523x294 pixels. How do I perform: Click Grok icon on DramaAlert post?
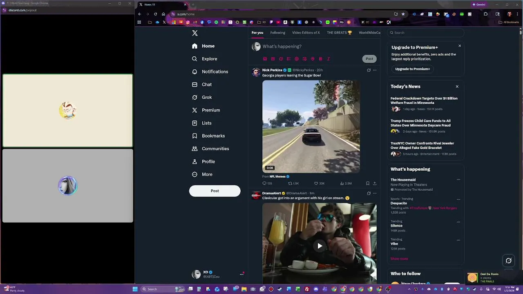[369, 193]
